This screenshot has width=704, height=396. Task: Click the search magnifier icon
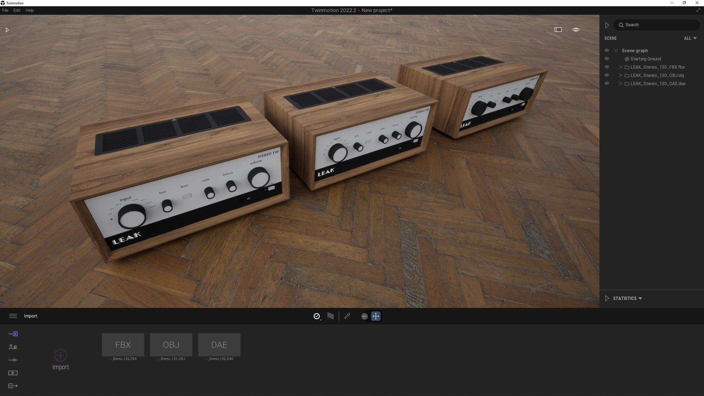tap(621, 25)
